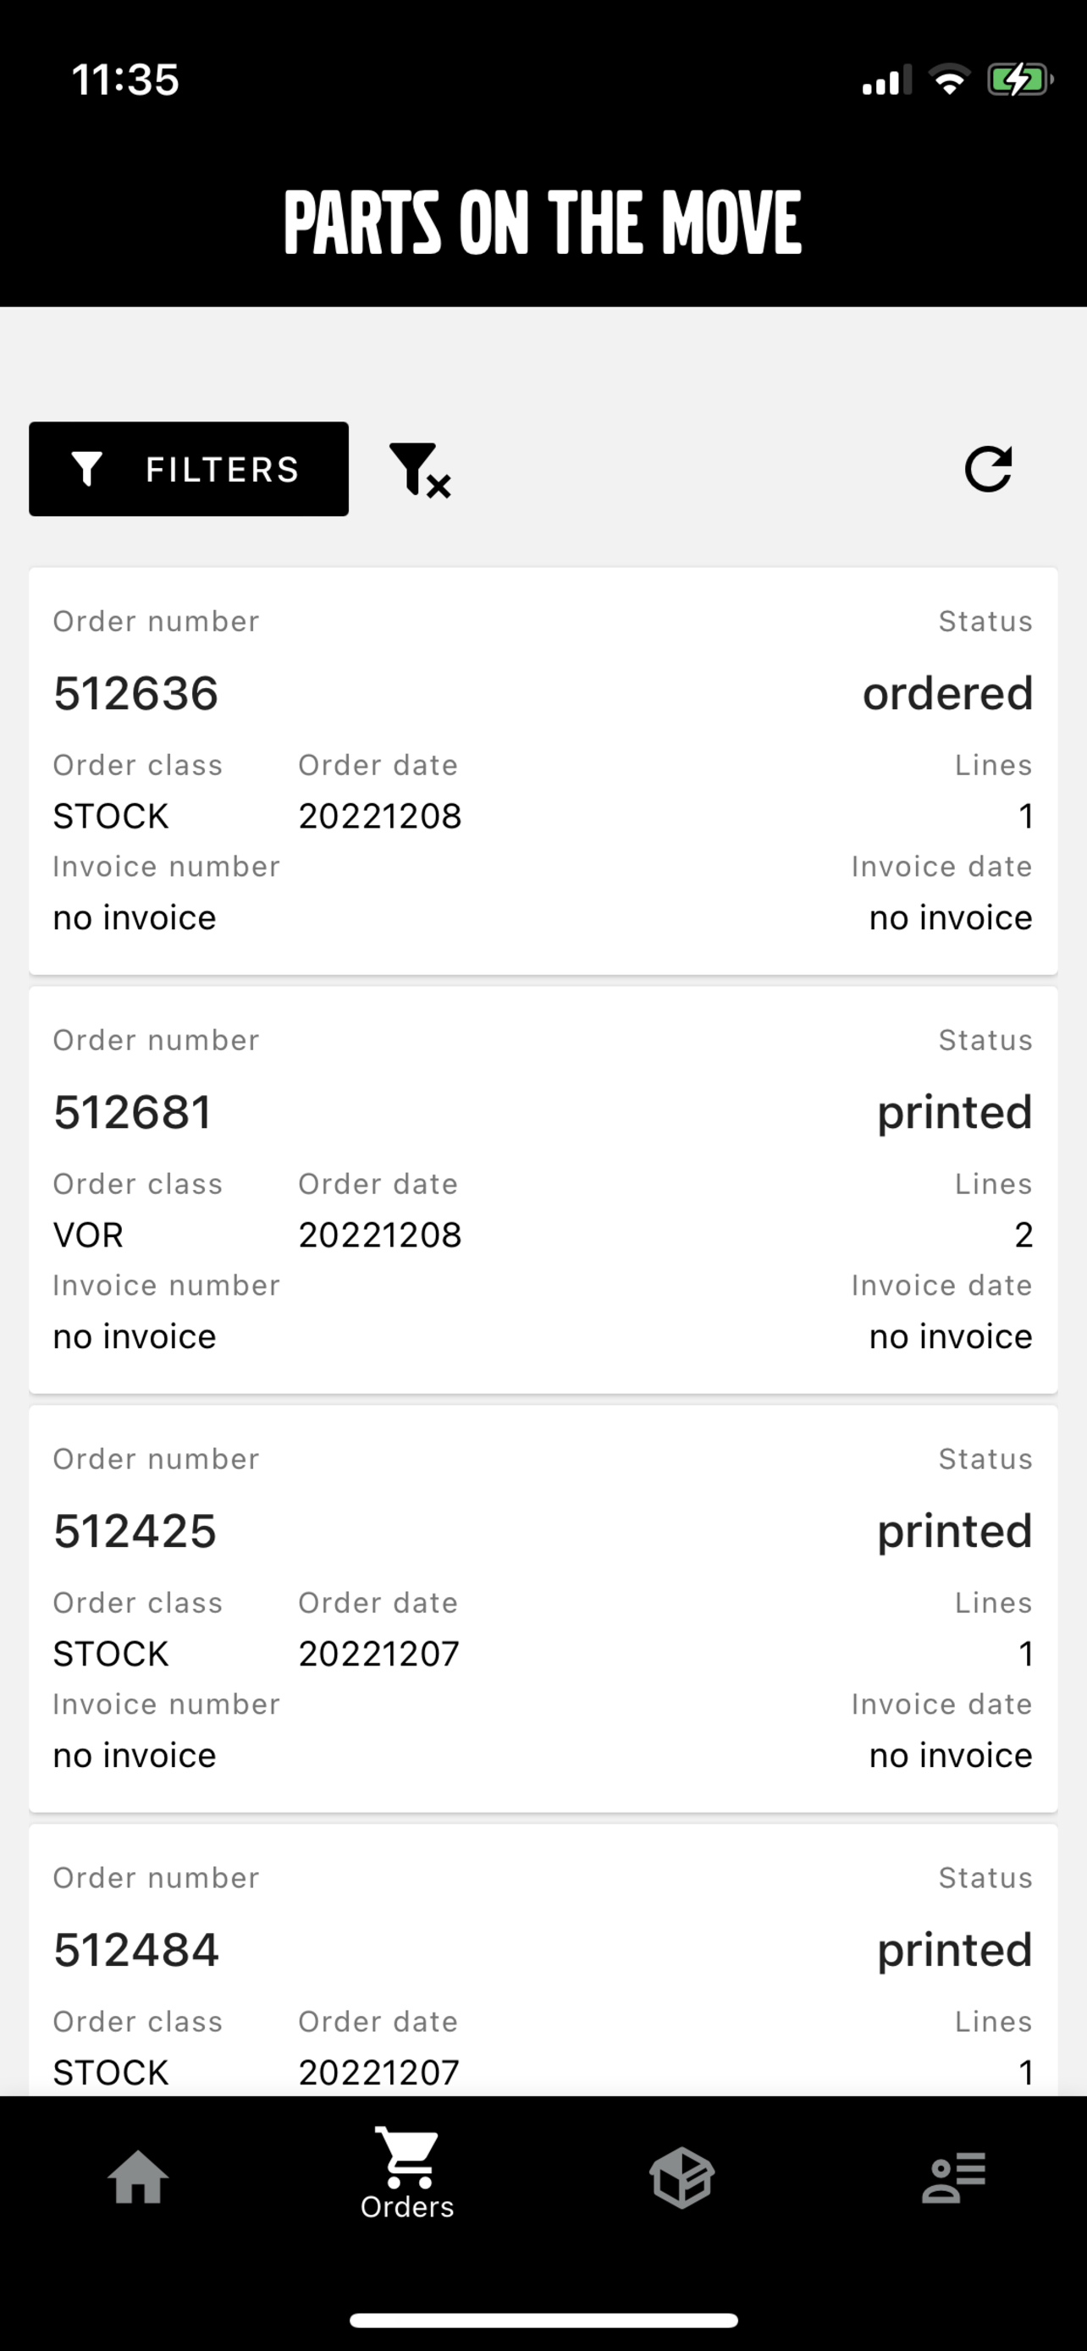Tap the printed status of order 512681

click(955, 1115)
